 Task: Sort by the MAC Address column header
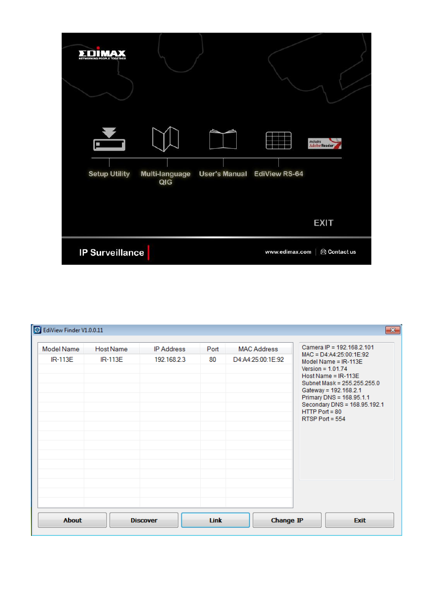(x=258, y=349)
